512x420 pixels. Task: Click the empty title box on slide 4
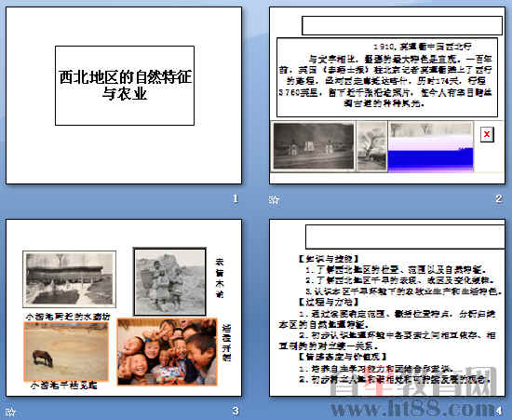405,237
